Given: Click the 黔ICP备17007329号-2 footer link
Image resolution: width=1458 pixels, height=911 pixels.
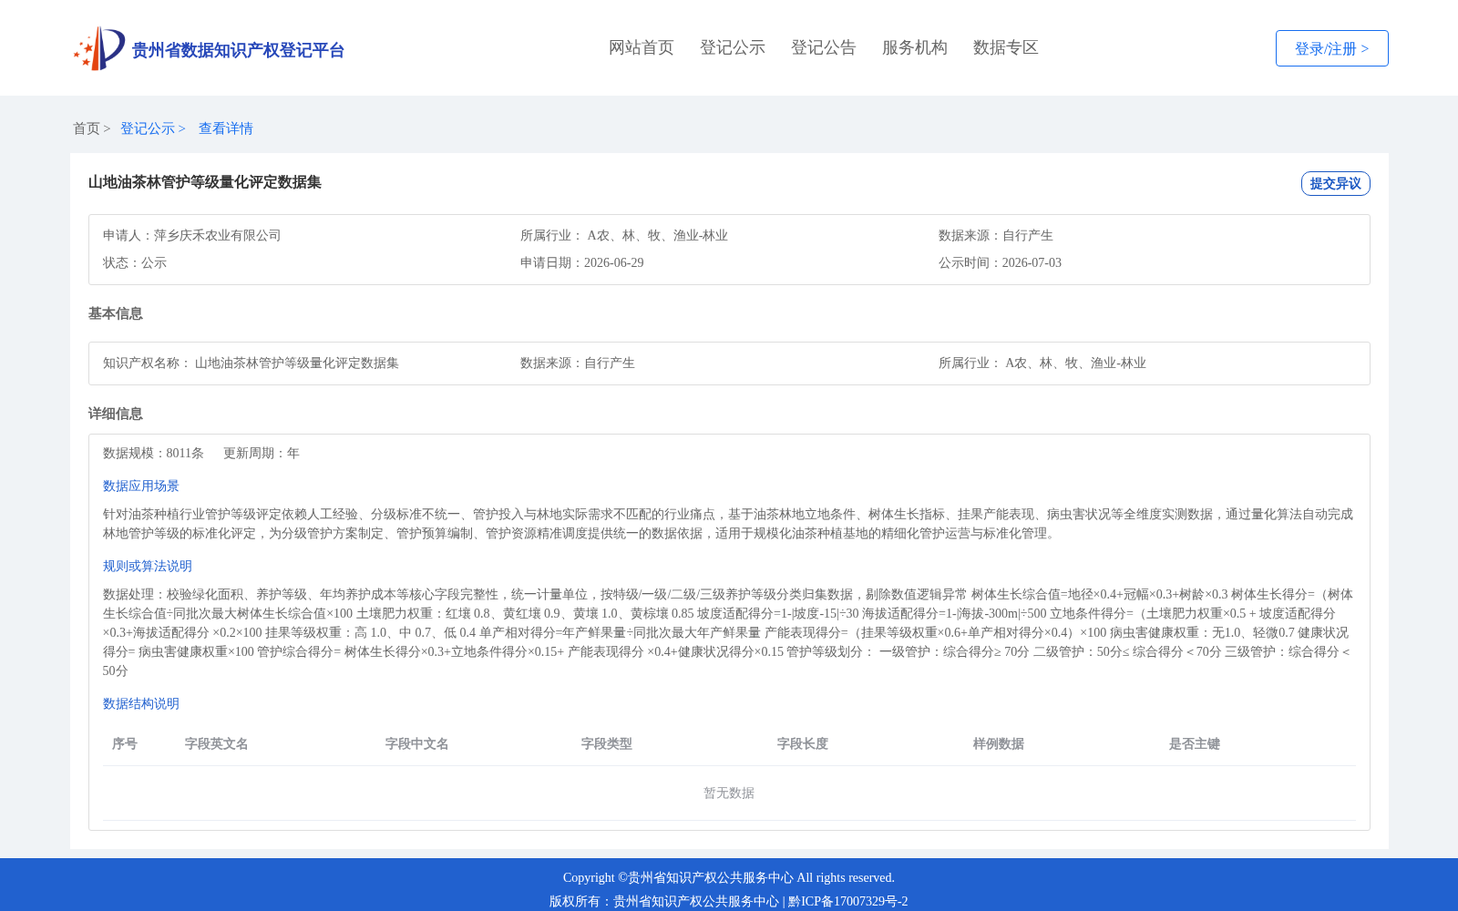Looking at the screenshot, I should click(x=848, y=901).
